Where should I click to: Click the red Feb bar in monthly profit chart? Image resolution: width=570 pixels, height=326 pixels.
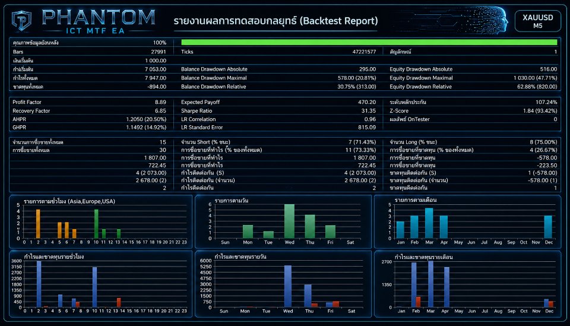tap(418, 302)
